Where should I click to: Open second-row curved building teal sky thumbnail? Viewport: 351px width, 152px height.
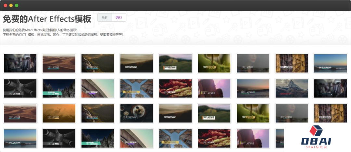coord(98,88)
